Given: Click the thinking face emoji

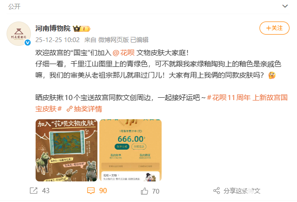Looking at the screenshot, I should pos(272,75).
